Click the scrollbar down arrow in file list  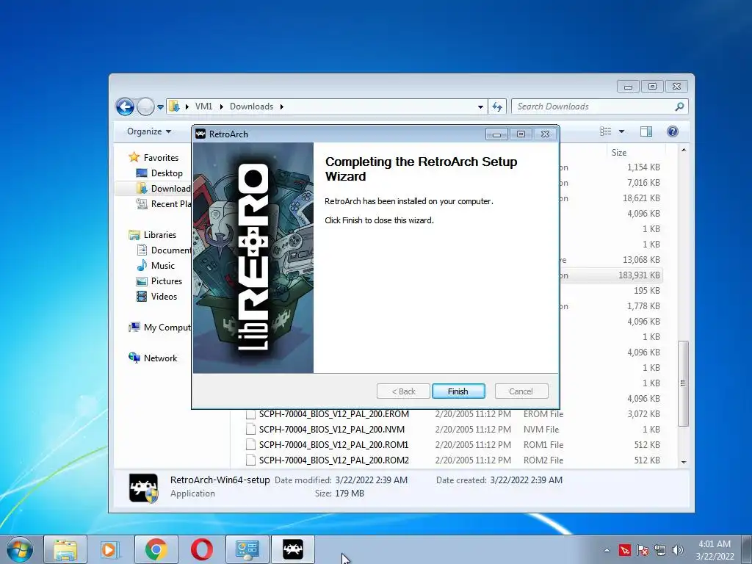(684, 463)
